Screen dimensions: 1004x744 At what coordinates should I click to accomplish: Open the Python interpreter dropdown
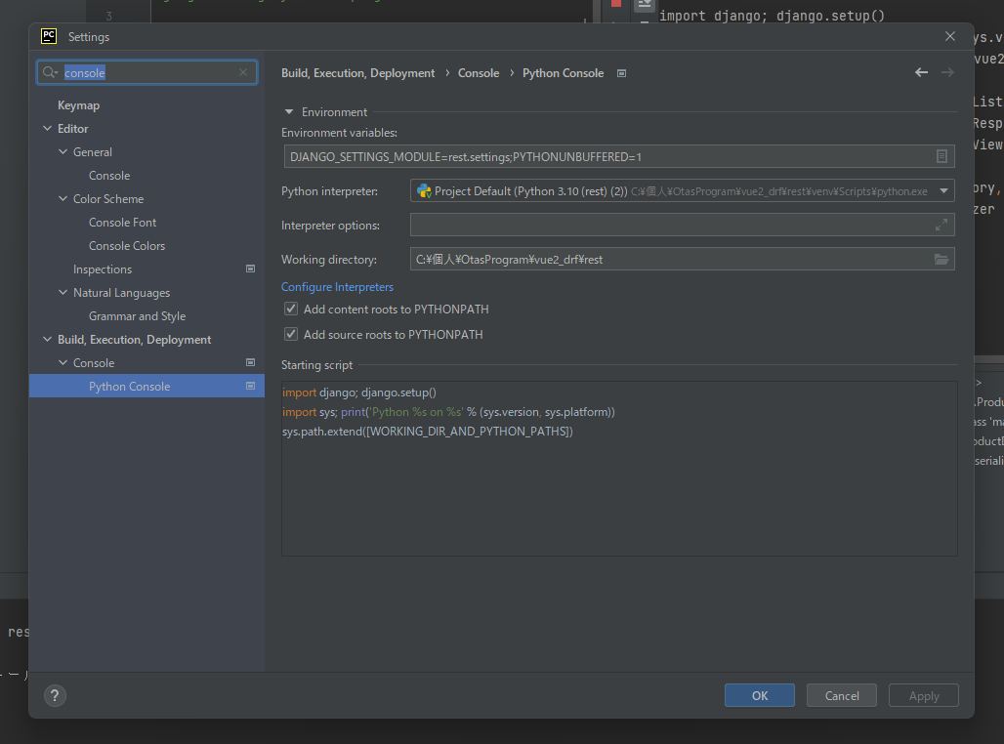tap(943, 190)
